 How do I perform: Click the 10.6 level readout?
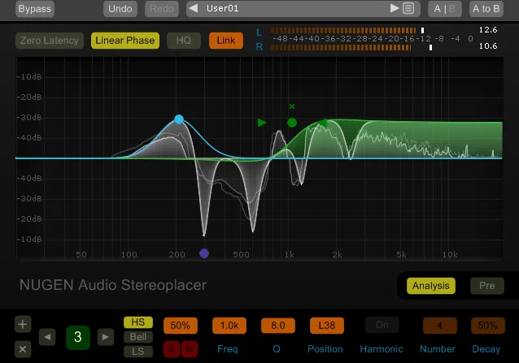pos(488,46)
